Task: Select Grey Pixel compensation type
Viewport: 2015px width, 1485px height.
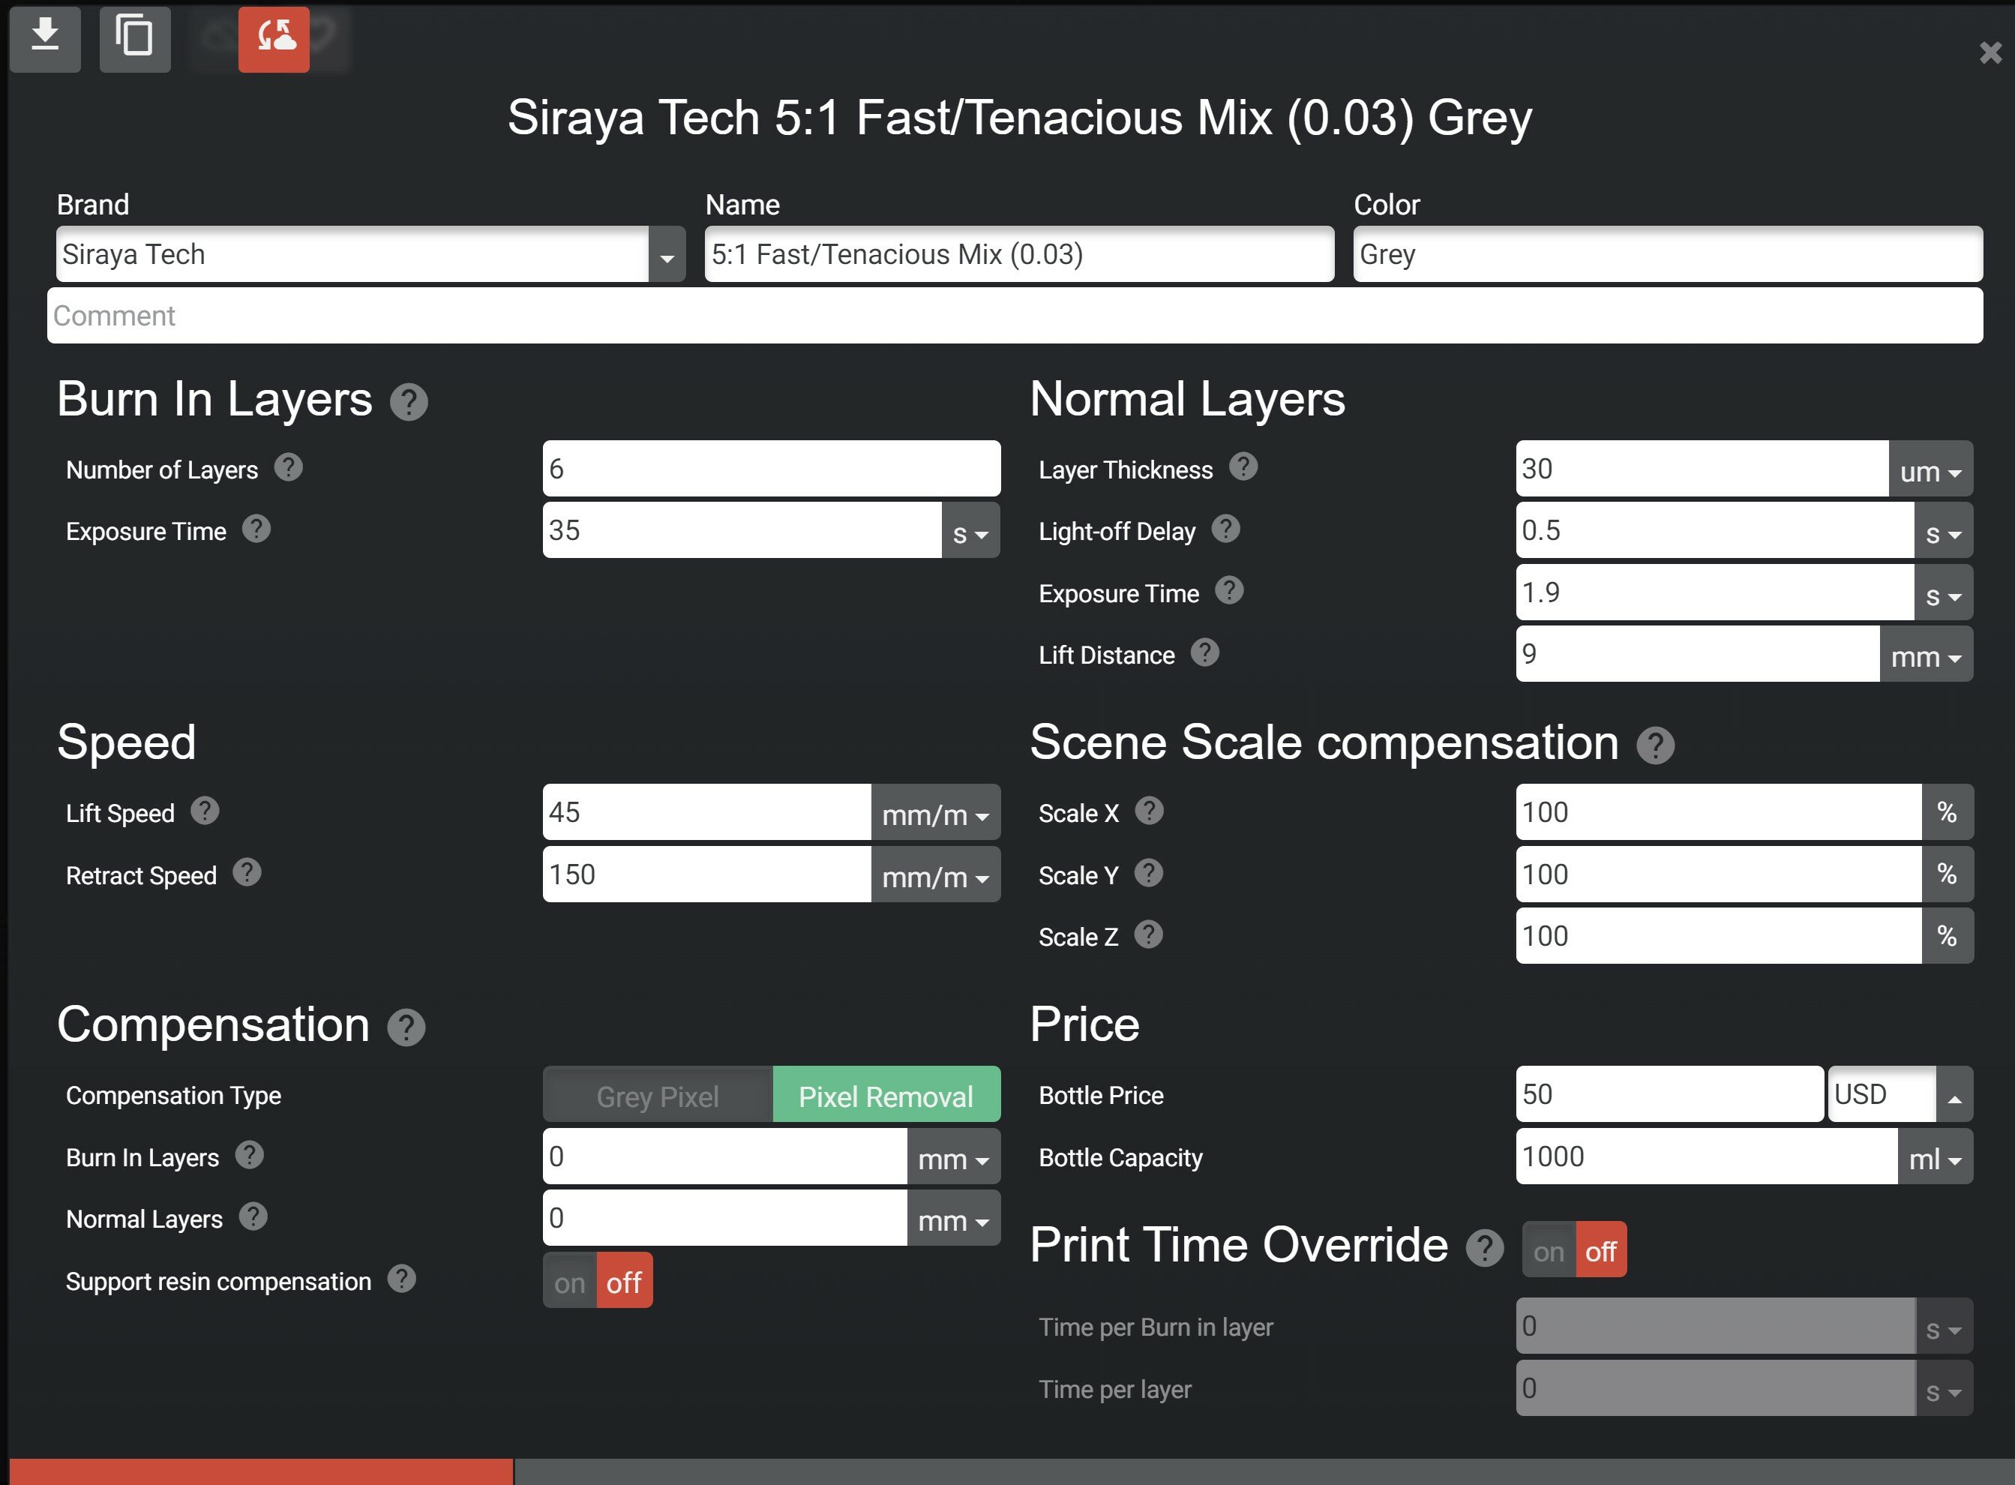Action: (x=658, y=1095)
